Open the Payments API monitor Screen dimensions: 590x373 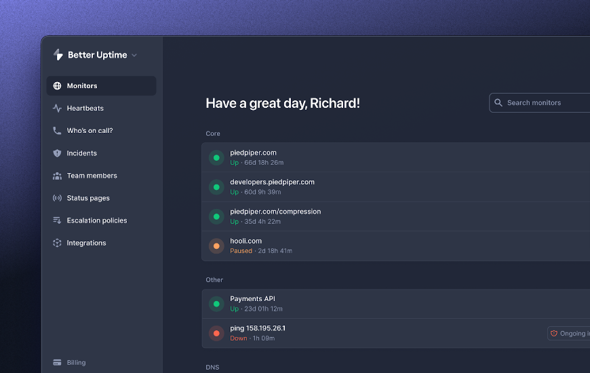coord(396,304)
